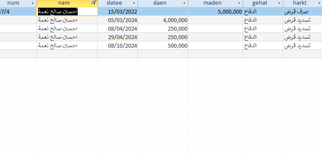Select the harkt column header
Screen dimensions: 322x159
point(302,3)
